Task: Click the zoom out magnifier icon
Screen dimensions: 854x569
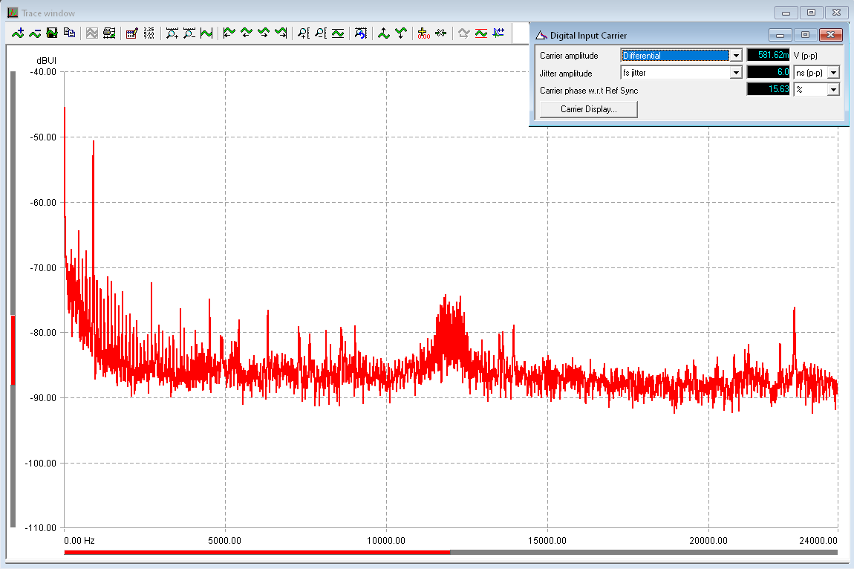Action: [x=189, y=33]
